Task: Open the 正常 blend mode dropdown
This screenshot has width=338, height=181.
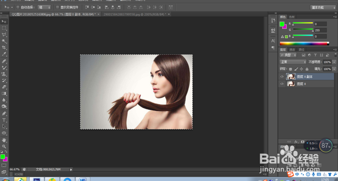Action: pos(293,62)
